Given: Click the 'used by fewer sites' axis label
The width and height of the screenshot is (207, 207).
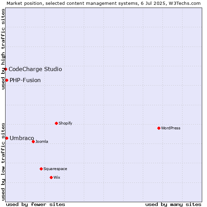Looking at the screenshot, I should 36,205.
